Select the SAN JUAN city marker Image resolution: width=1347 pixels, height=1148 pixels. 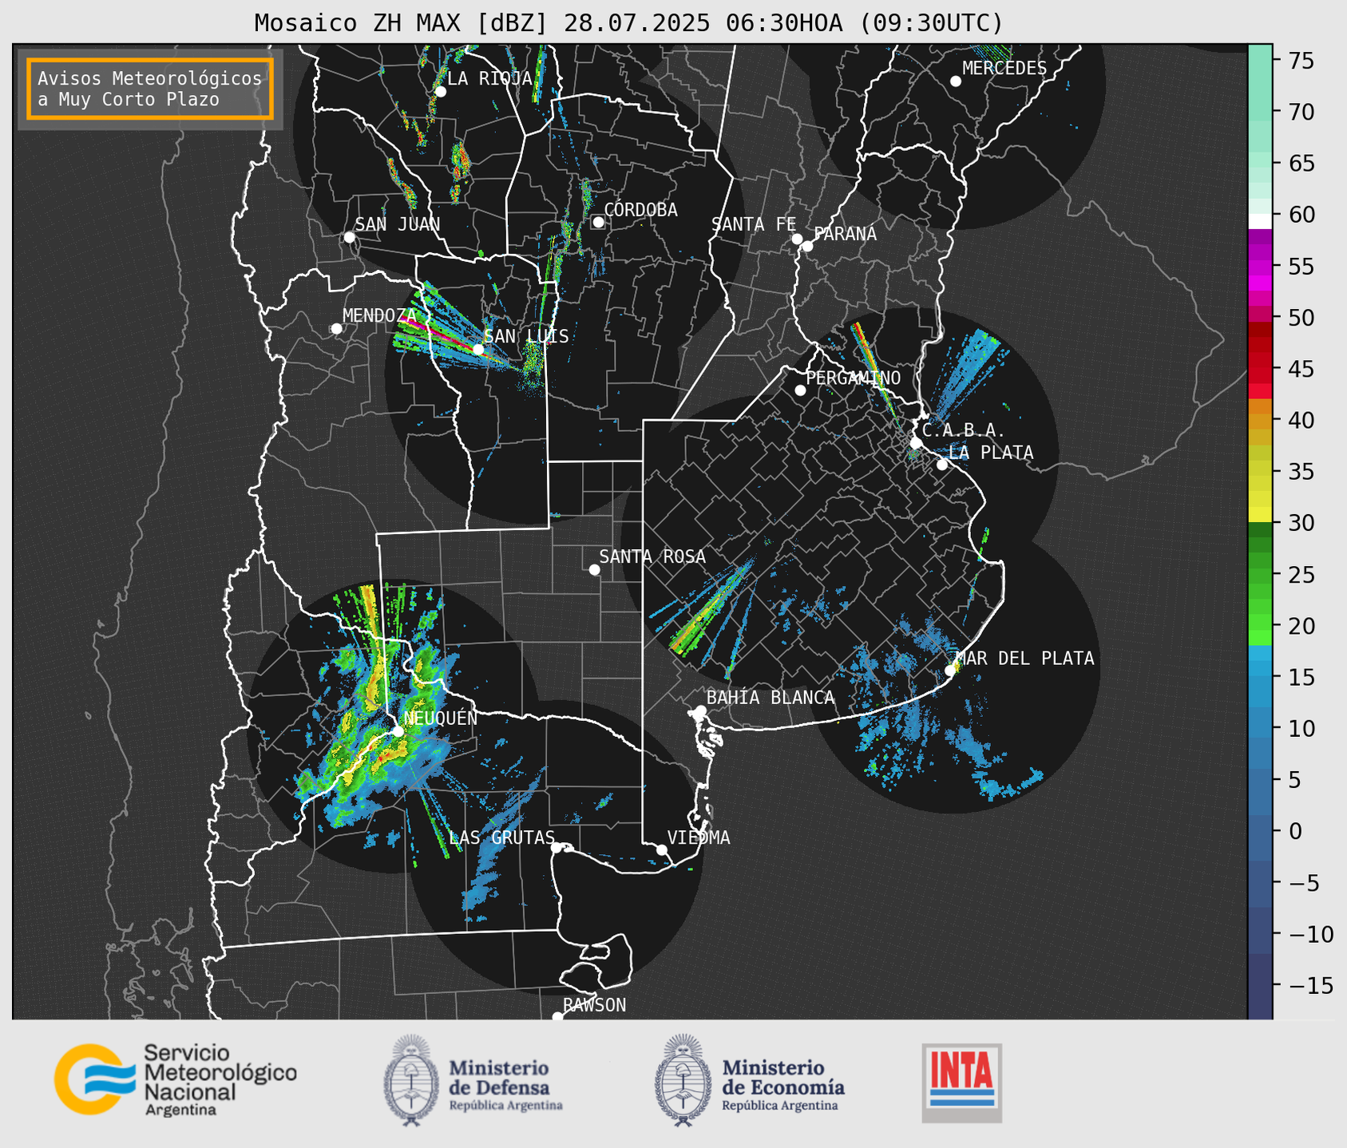coord(349,237)
